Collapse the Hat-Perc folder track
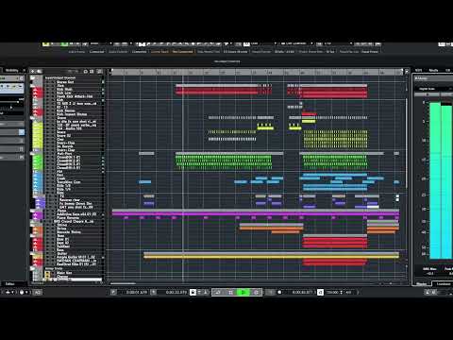This screenshot has width=453, height=340. (32, 154)
